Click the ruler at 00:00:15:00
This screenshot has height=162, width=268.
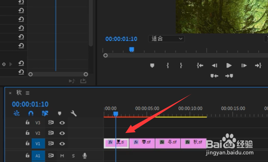(x=233, y=108)
